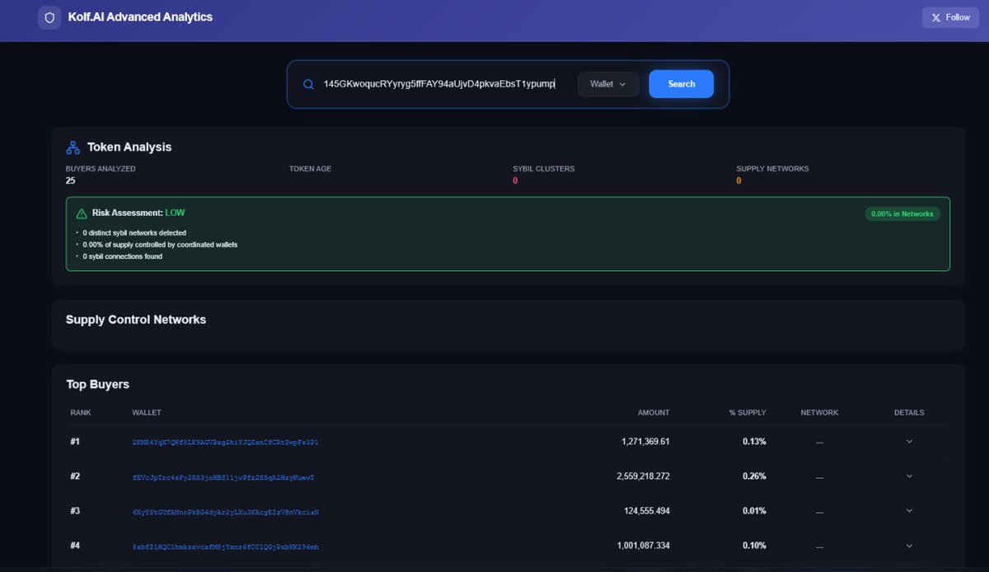
Task: Open rank #2 wallet link starting fEVcJp
Action: [223, 477]
